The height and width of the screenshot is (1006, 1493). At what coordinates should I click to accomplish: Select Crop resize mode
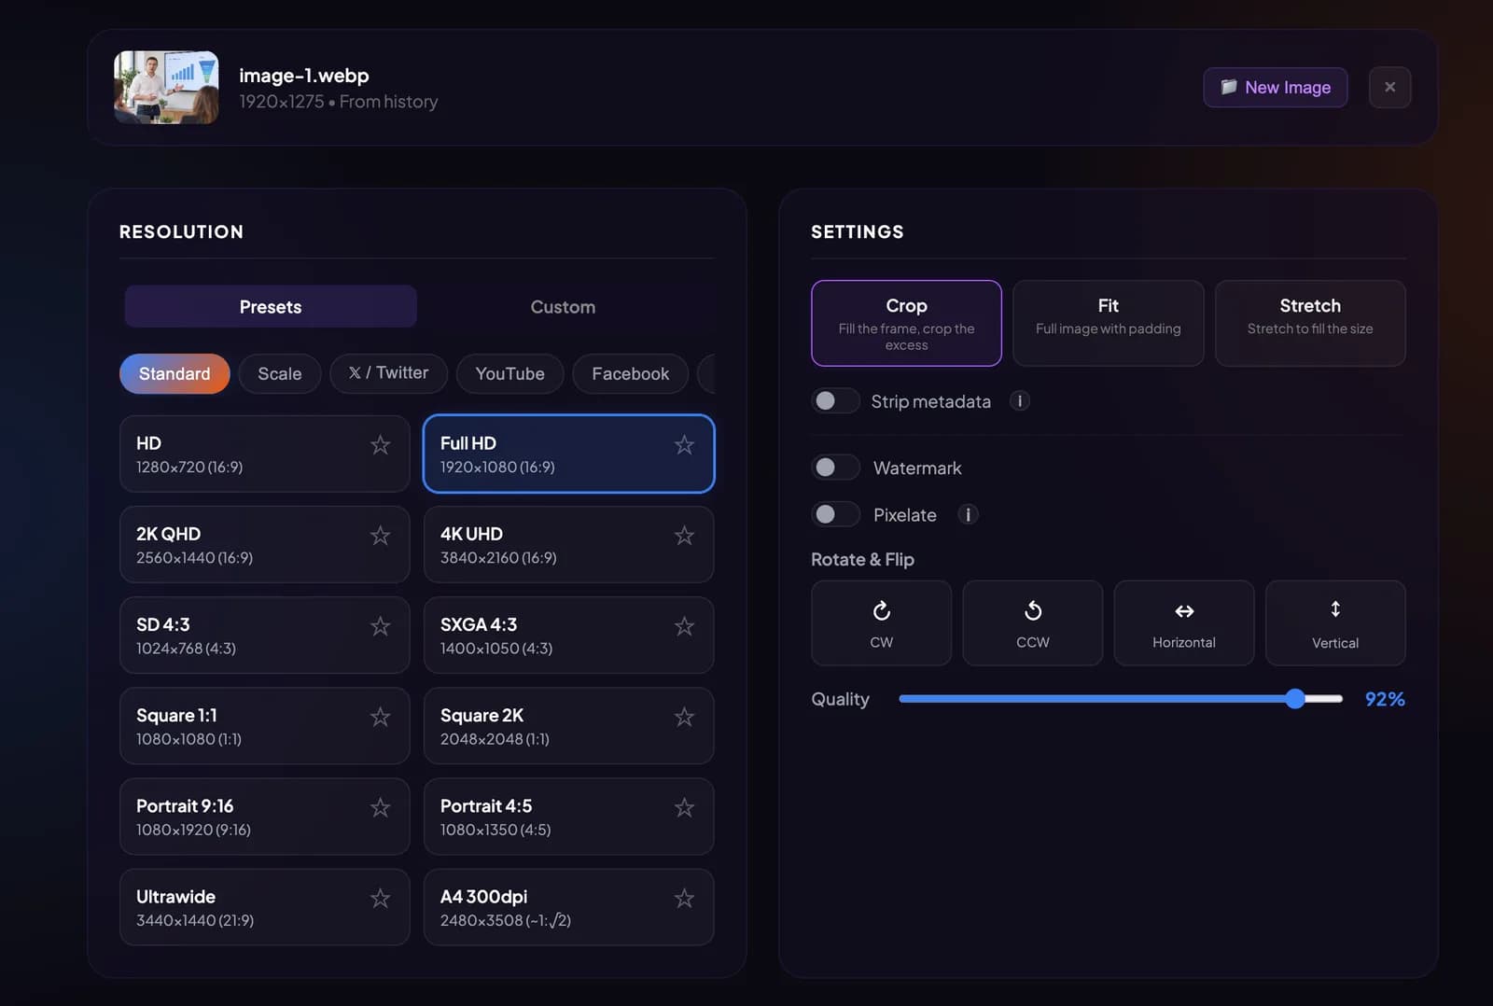906,323
